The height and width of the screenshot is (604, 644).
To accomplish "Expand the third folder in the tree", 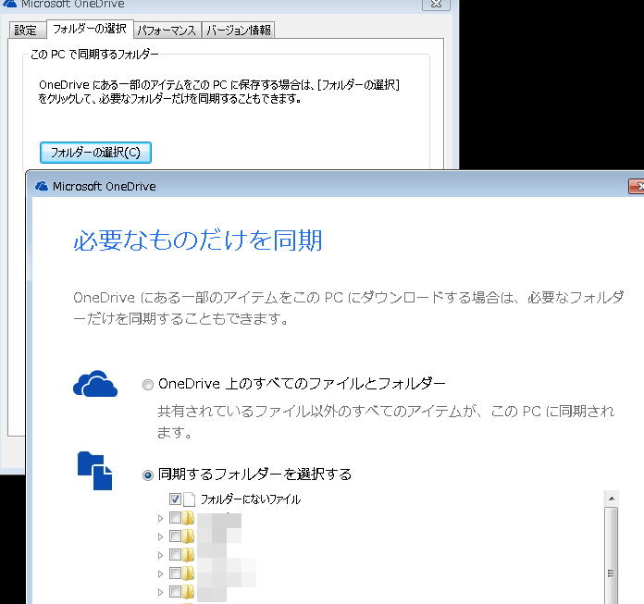I will pyautogui.click(x=161, y=555).
